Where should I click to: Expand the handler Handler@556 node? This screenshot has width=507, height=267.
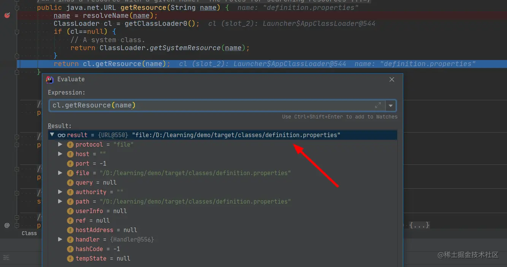pyautogui.click(x=60, y=240)
